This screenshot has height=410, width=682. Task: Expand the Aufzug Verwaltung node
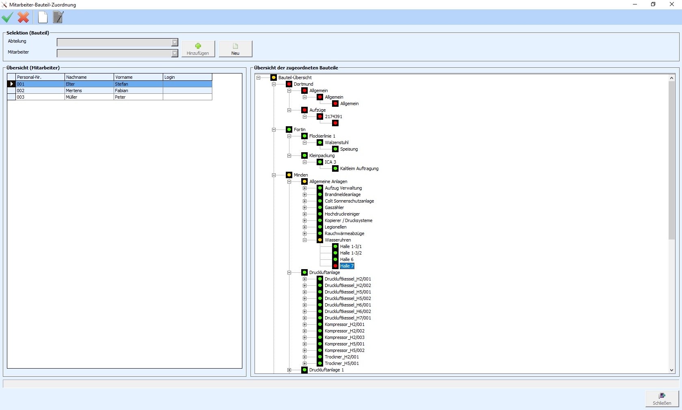tap(304, 188)
